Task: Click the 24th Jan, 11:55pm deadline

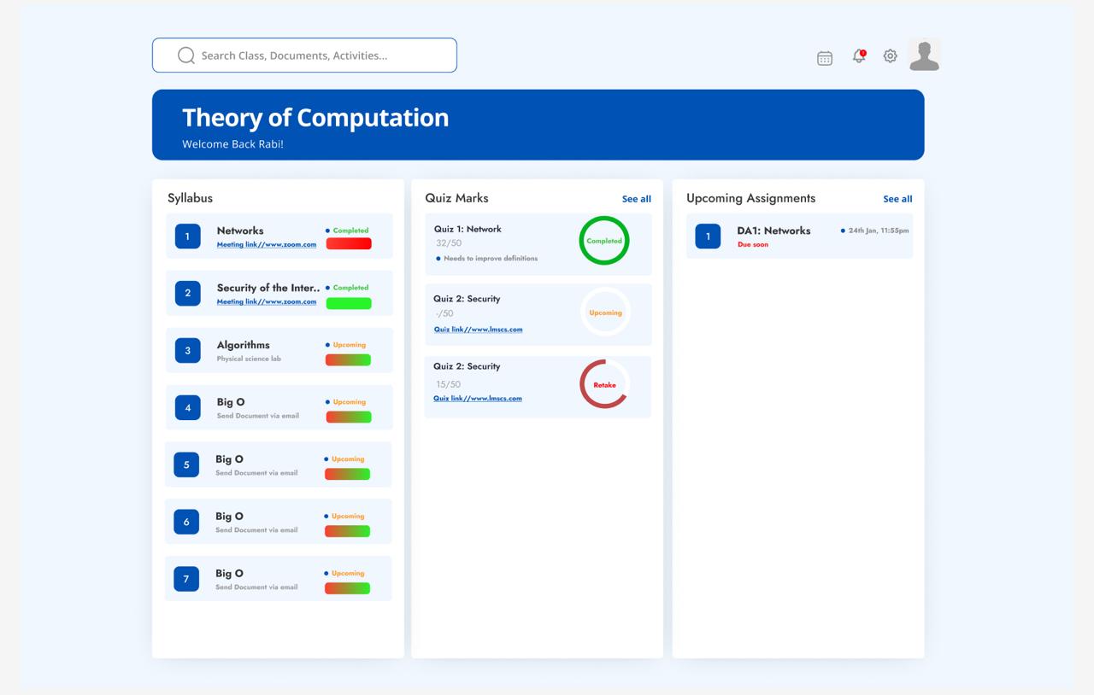Action: [x=879, y=231]
